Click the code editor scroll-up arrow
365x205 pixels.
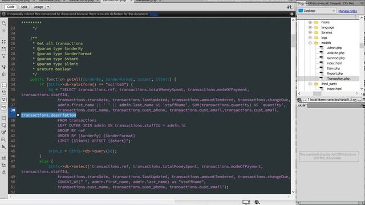click(293, 20)
